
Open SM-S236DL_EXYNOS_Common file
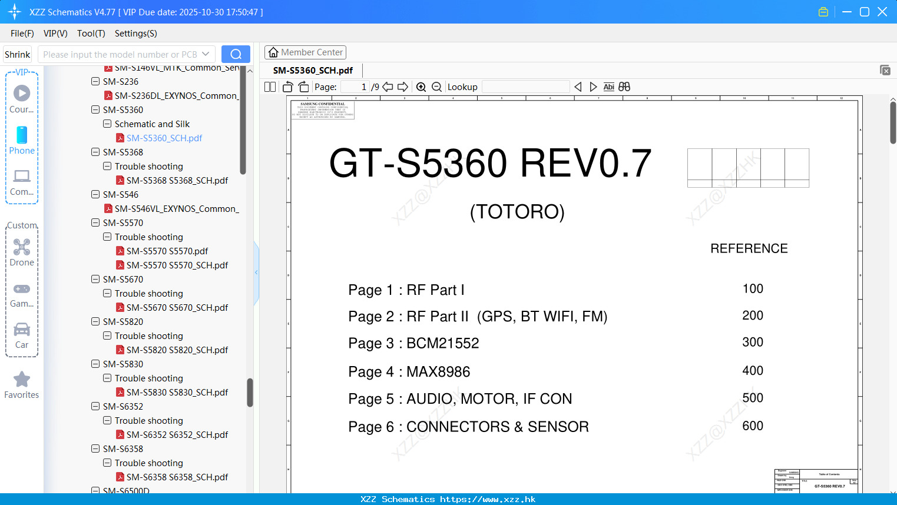177,95
